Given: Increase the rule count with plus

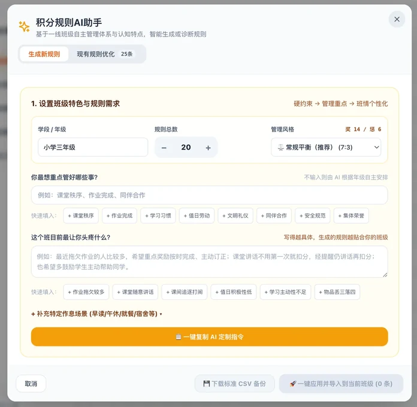Looking at the screenshot, I should 208,148.
